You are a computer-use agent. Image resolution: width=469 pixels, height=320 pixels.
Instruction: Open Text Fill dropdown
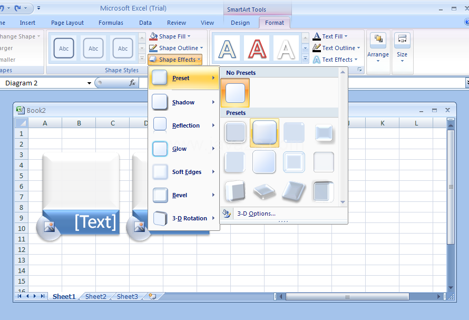coord(330,36)
